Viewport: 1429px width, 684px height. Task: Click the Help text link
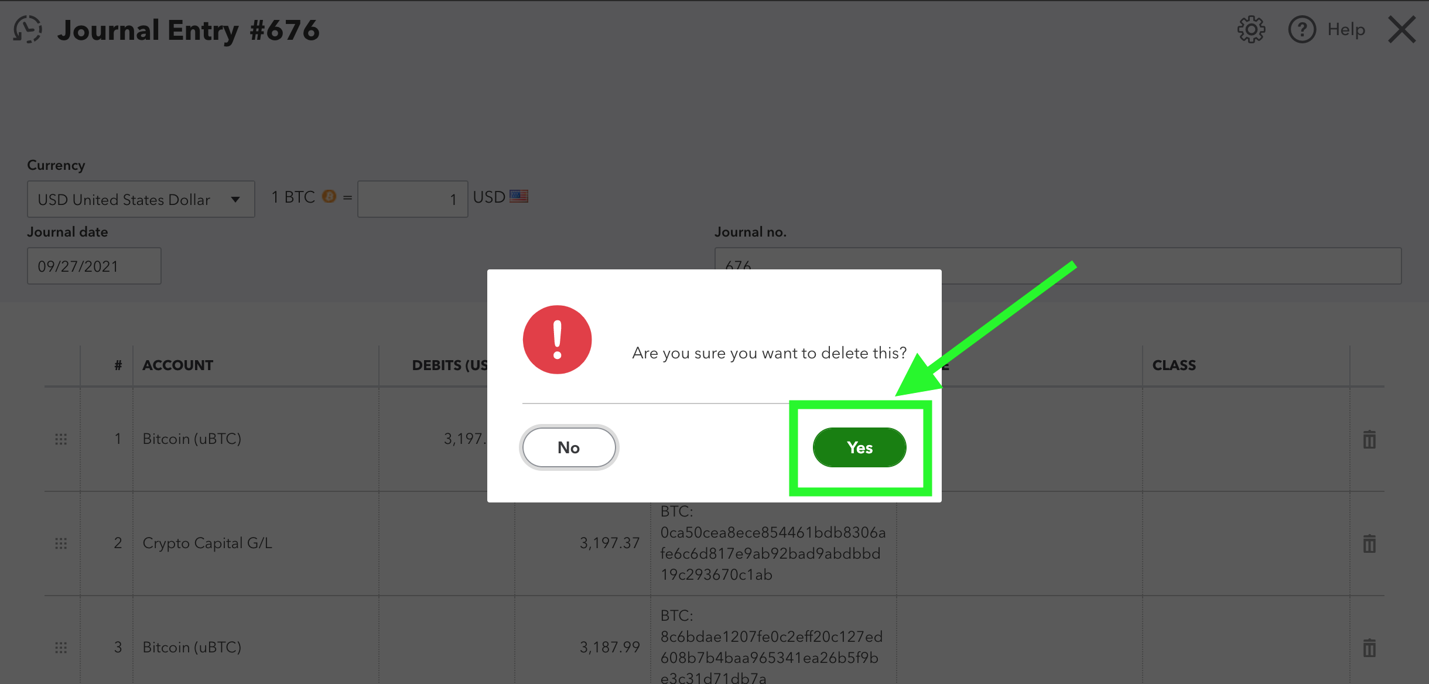click(x=1346, y=29)
